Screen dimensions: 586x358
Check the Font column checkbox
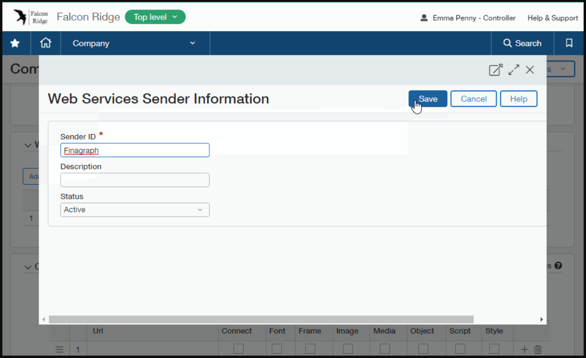tap(277, 349)
